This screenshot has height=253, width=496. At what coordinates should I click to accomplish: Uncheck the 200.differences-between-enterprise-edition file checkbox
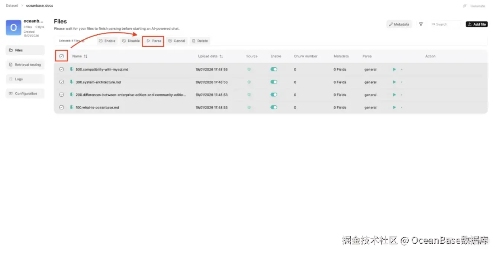62,95
